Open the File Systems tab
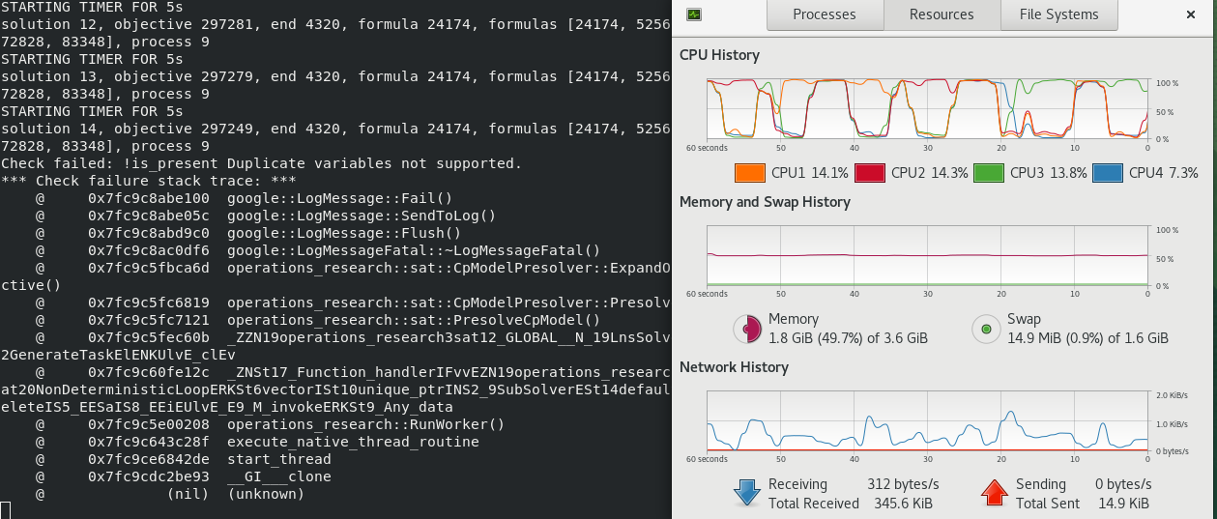 point(1058,14)
